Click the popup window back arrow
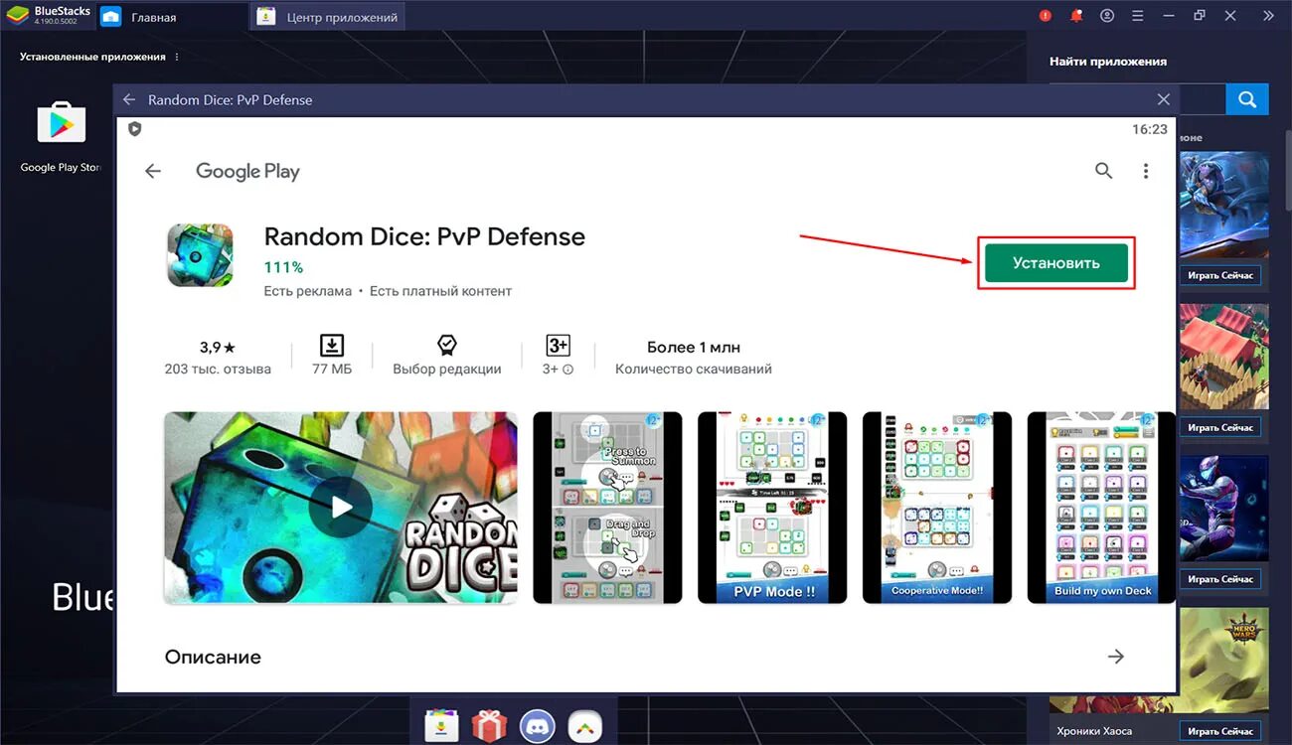 pos(129,99)
